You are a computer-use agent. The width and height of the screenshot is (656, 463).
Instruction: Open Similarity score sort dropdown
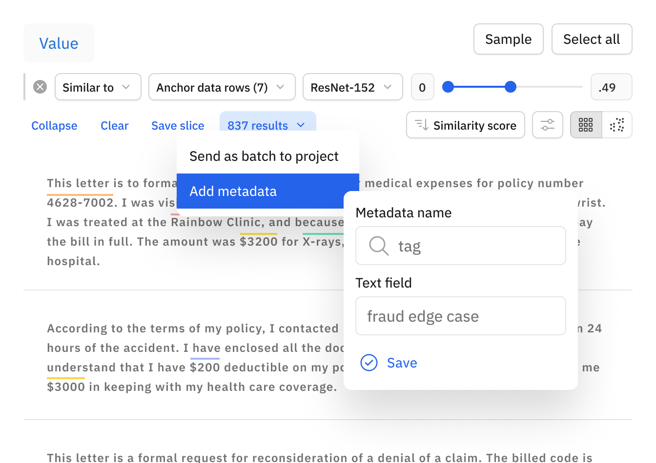tap(466, 125)
